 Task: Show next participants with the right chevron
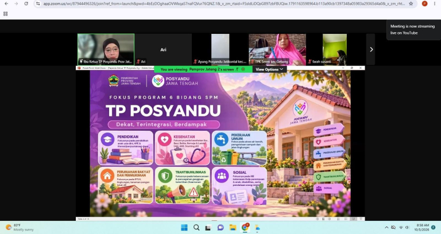click(371, 49)
